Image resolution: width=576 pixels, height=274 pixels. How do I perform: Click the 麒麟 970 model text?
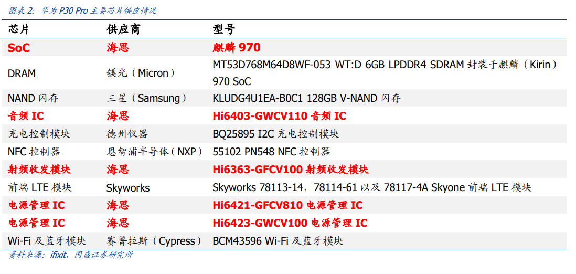237,47
